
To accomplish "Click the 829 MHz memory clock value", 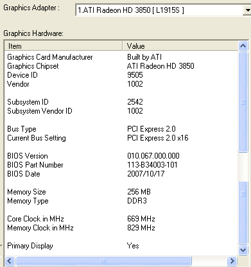I will 141,228.
